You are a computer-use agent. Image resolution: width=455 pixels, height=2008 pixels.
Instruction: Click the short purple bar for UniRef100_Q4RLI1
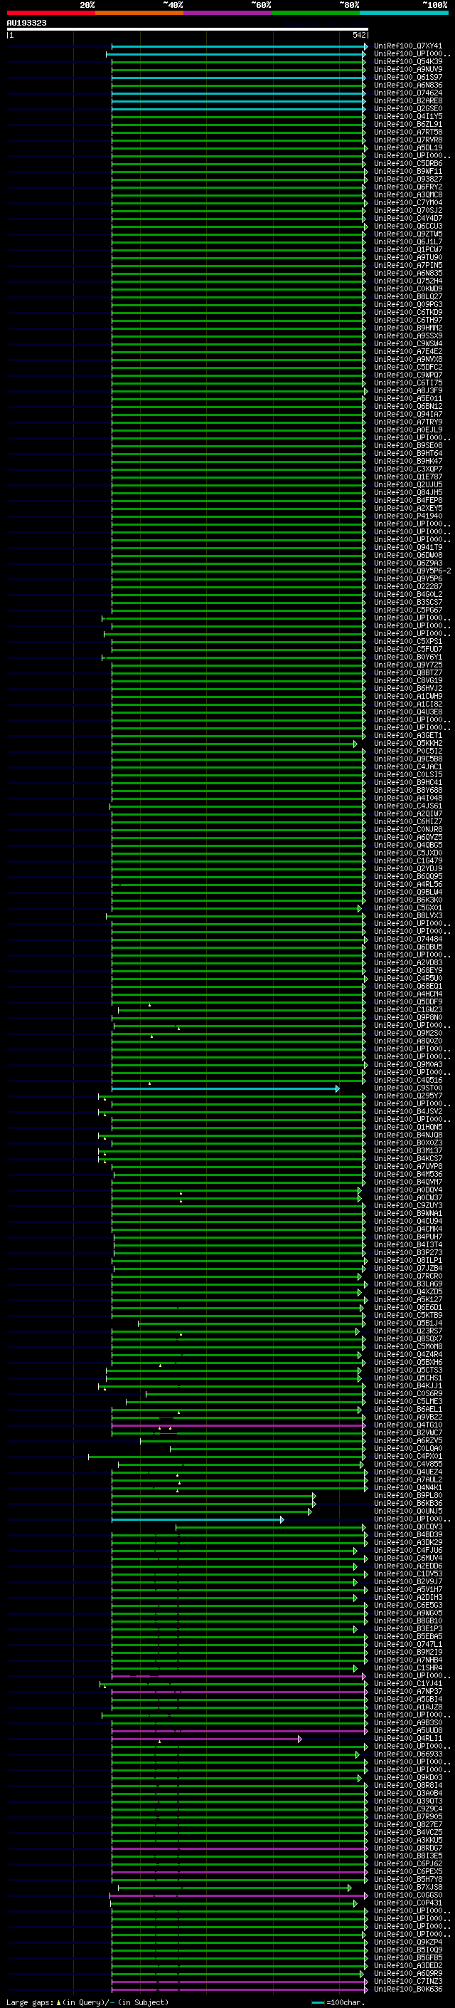point(206,1739)
